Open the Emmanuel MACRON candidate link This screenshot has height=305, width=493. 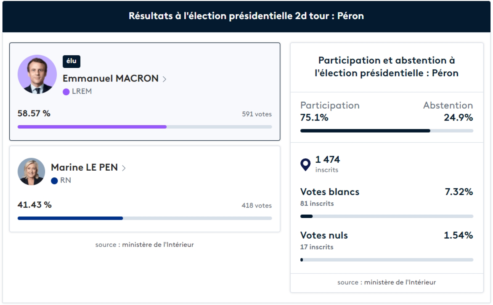point(110,79)
